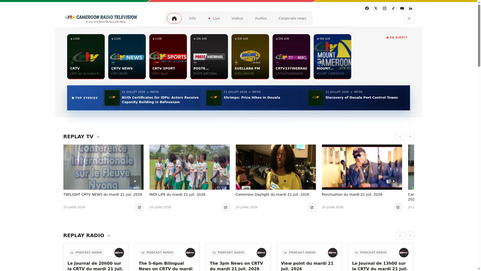This screenshot has width=481, height=271.
Task: Play Ponctuation video thumbnail
Action: coord(362,167)
